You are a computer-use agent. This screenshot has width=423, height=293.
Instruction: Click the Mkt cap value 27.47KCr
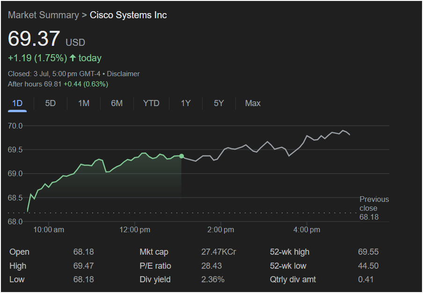pyautogui.click(x=219, y=252)
